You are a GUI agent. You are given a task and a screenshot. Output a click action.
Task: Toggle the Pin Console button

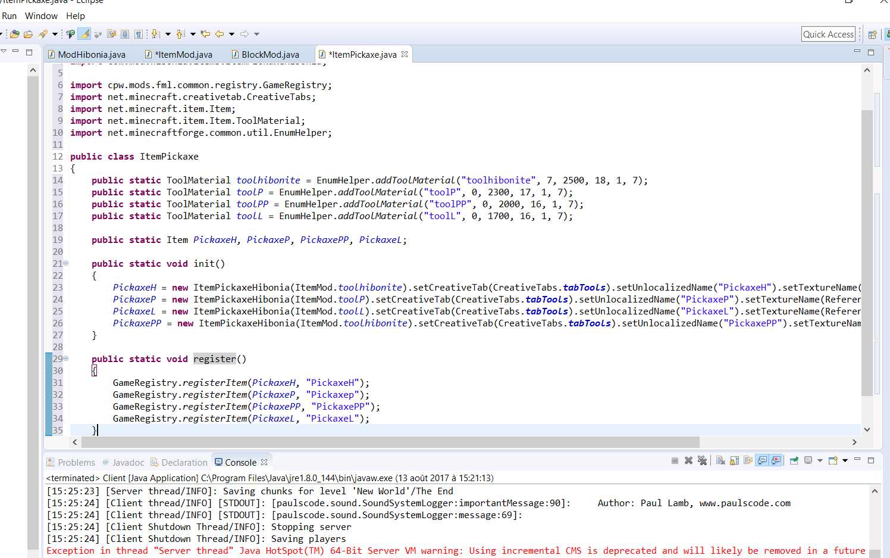(x=794, y=460)
